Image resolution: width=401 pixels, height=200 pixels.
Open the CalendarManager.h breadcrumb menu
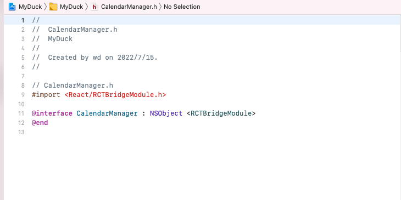129,7
